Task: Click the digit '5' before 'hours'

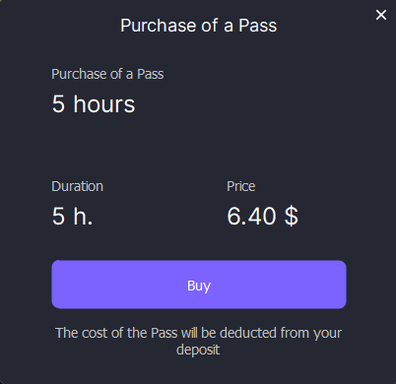Action: tap(58, 104)
